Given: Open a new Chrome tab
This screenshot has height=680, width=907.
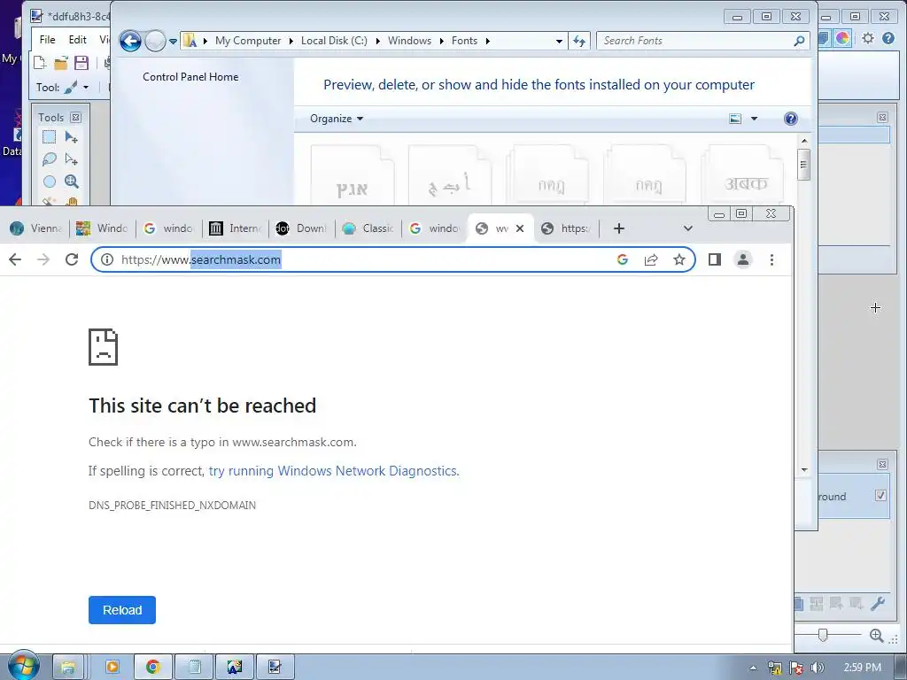Looking at the screenshot, I should click(x=619, y=228).
